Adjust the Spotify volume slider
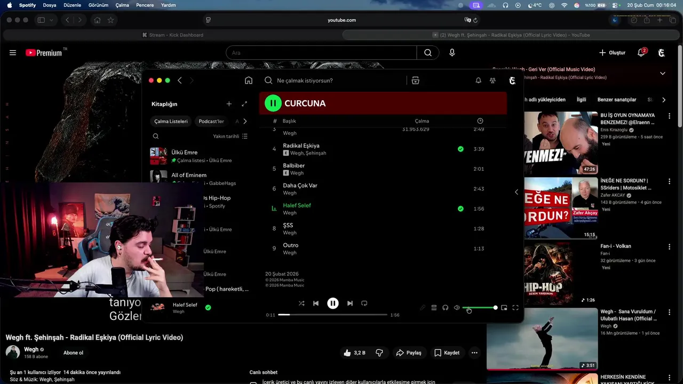Viewport: 683px width, 384px height. [x=480, y=308]
